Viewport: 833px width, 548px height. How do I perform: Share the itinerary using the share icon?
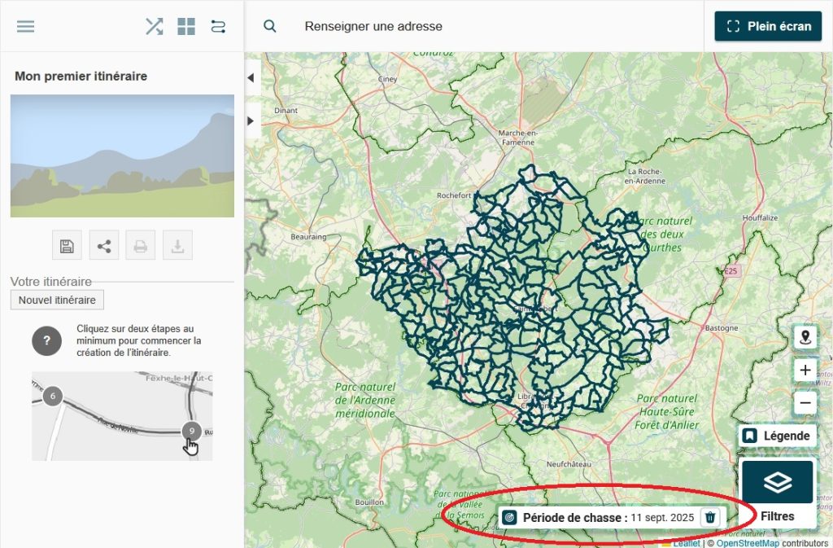point(104,246)
